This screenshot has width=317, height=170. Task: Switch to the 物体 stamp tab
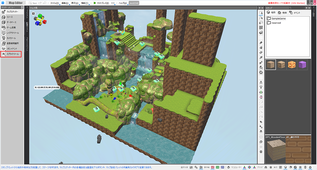[282, 13]
